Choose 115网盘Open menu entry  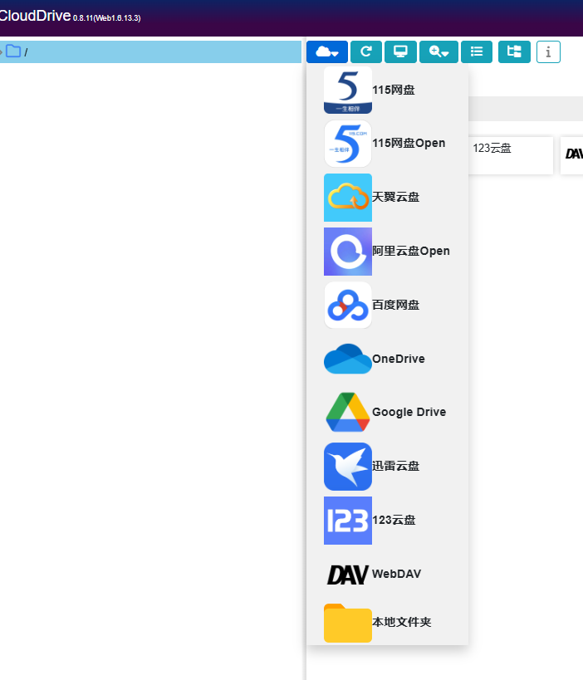click(x=408, y=143)
